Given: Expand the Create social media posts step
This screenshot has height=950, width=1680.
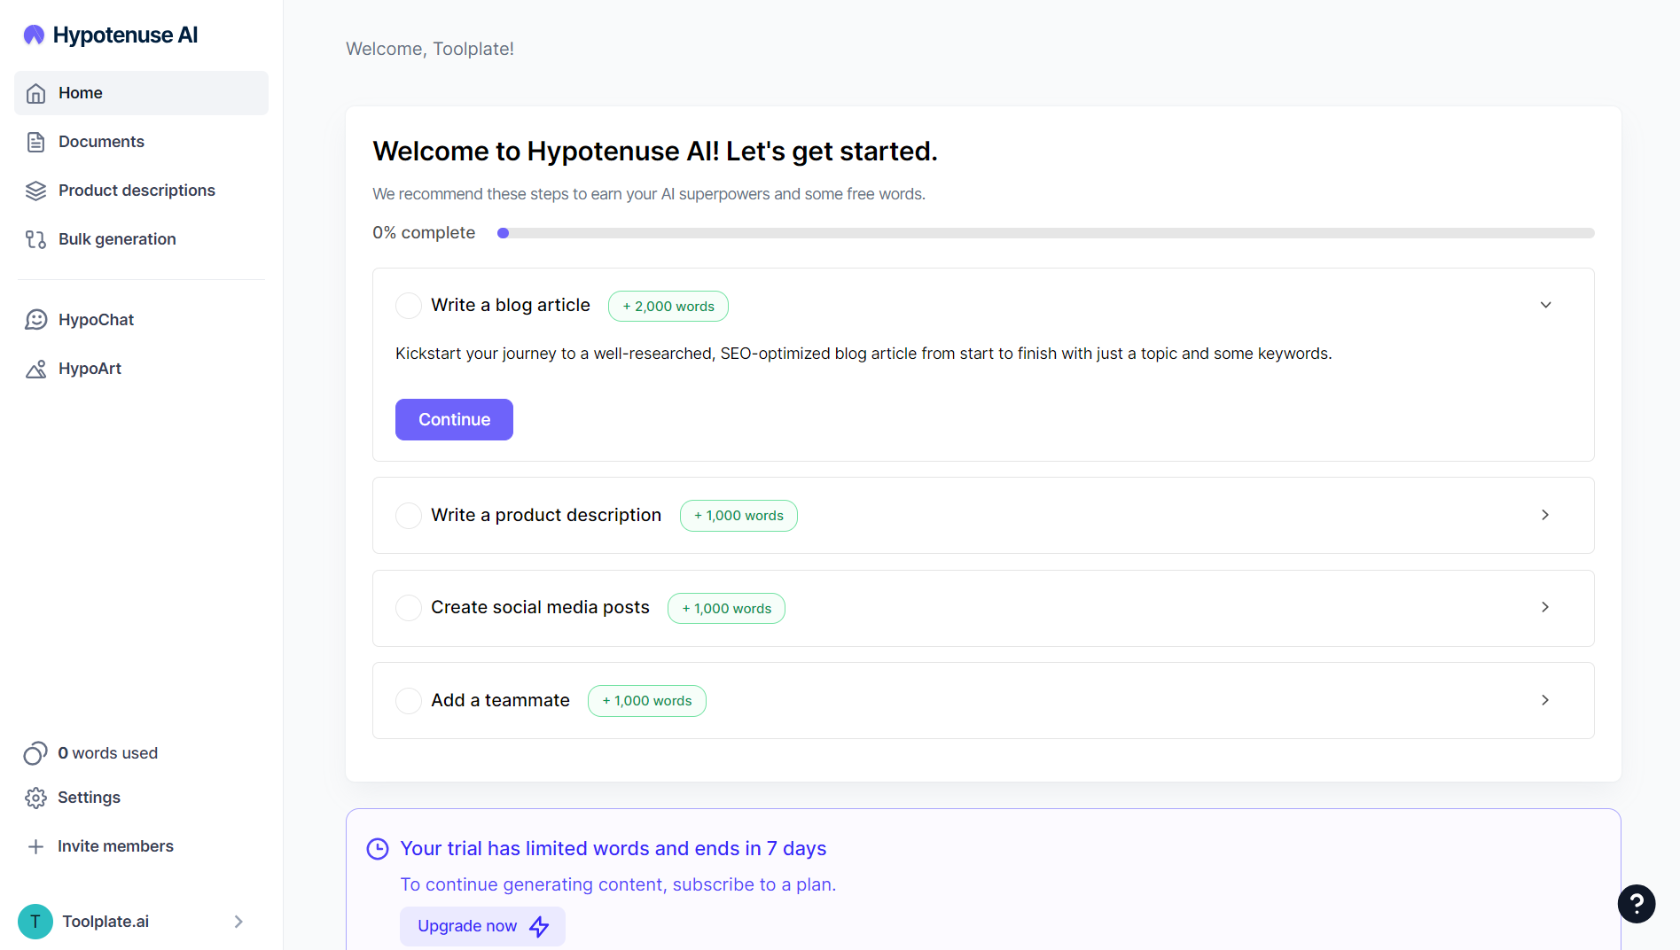Looking at the screenshot, I should coord(1545,607).
